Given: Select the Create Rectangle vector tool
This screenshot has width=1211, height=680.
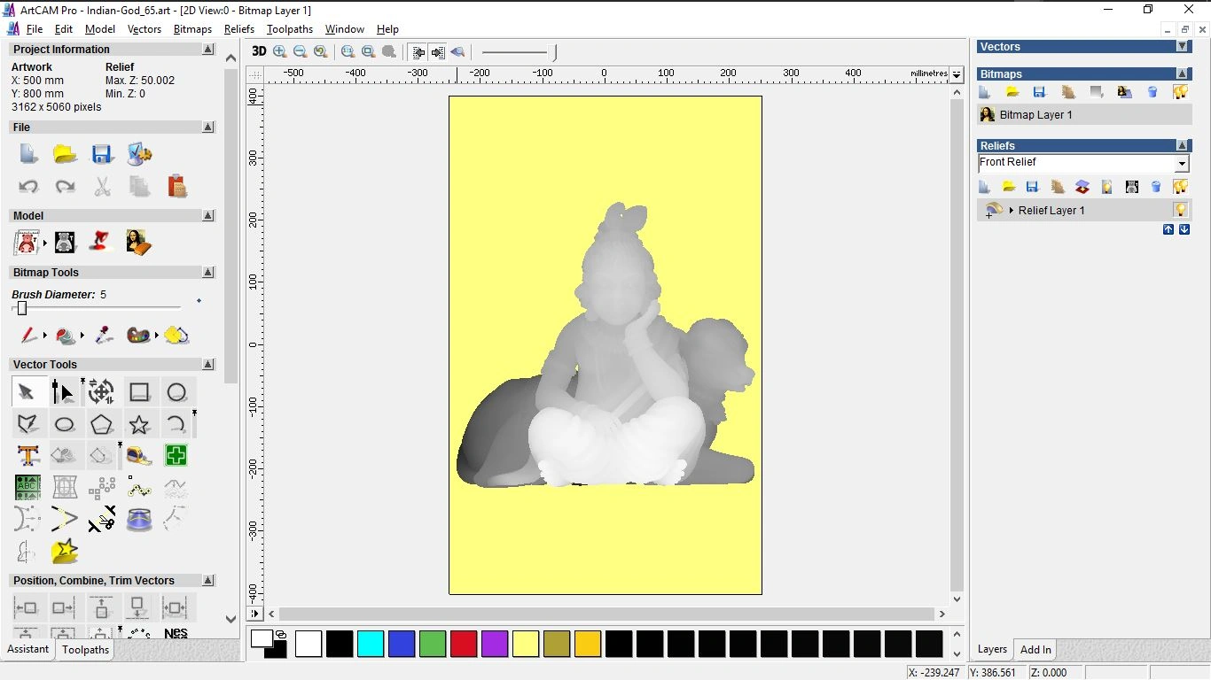Looking at the screenshot, I should [139, 392].
